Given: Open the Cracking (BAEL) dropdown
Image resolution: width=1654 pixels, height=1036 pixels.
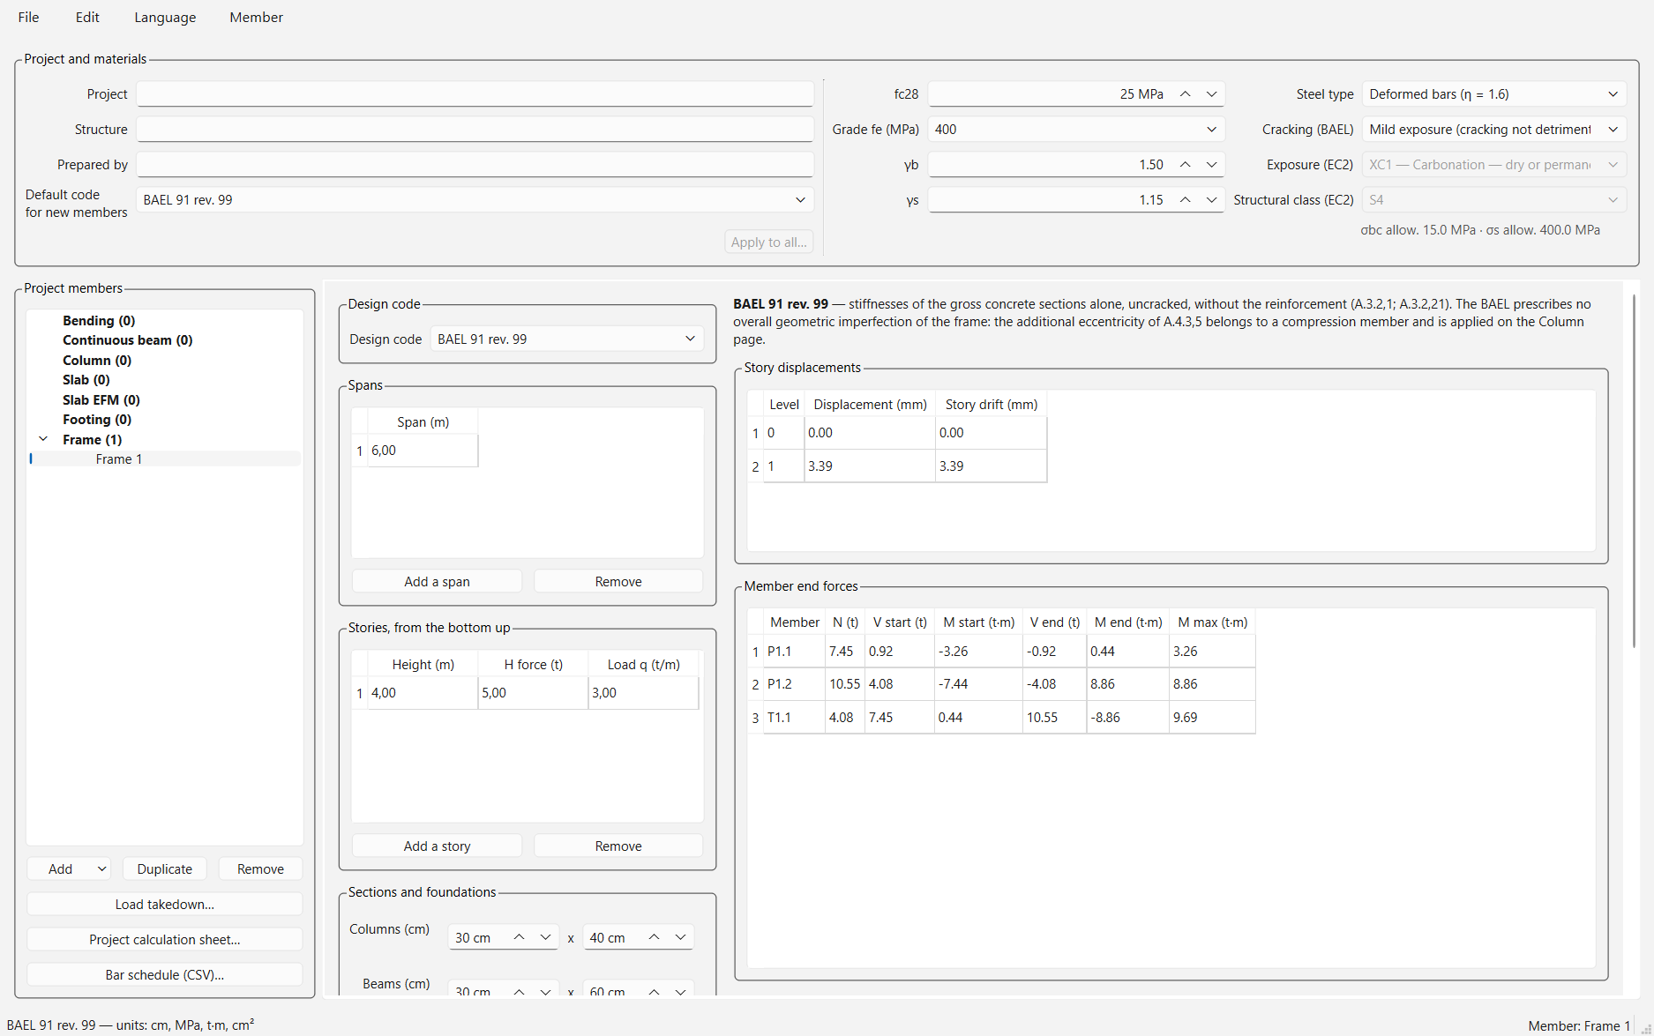Looking at the screenshot, I should point(1493,130).
